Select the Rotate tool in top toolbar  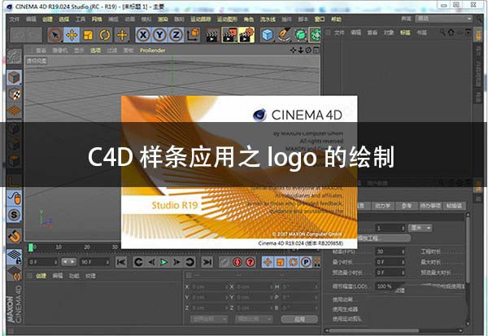[x=105, y=35]
